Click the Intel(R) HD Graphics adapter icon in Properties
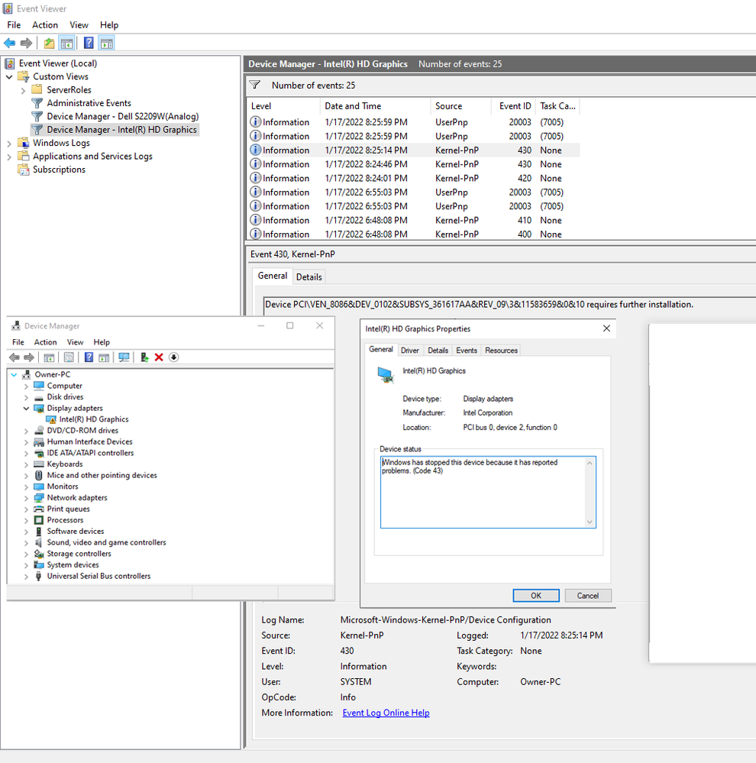Viewport: 756px width, 763px height. tap(386, 375)
